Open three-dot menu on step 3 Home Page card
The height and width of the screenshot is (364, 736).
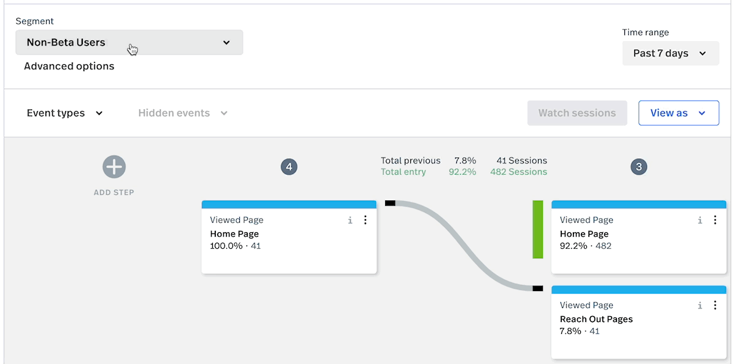pos(715,220)
